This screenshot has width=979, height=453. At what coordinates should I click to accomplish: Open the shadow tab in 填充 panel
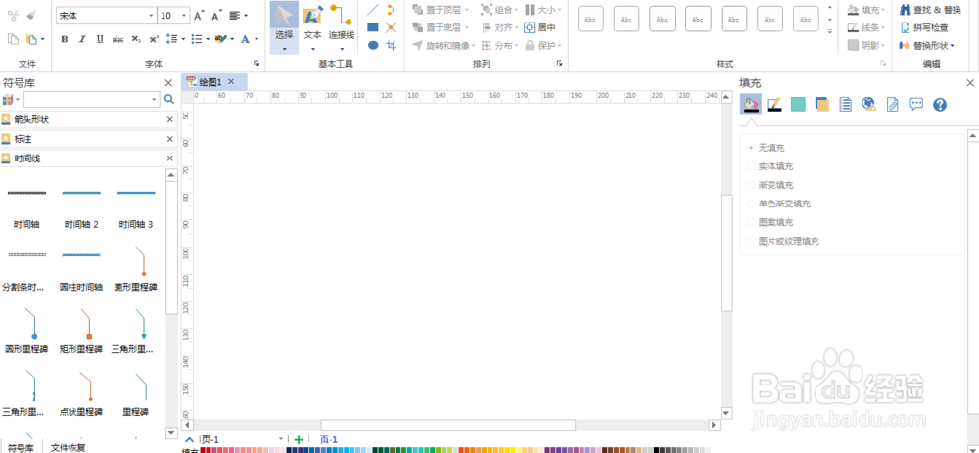tap(821, 105)
